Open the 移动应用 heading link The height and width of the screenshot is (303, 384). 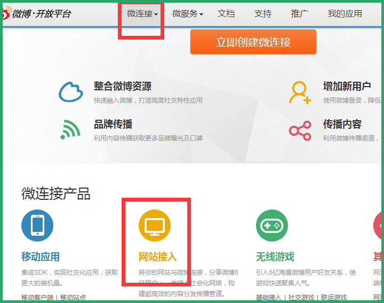41,257
